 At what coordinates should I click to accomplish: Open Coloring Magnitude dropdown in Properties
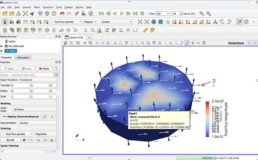tap(46, 134)
